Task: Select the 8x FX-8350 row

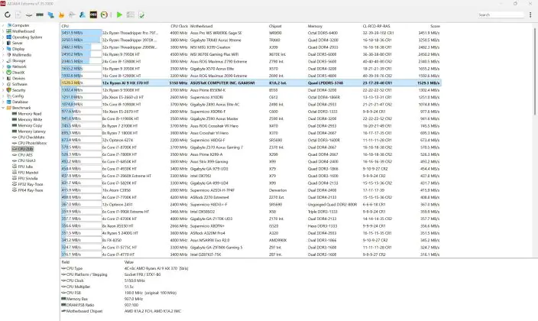Action: pos(251,240)
